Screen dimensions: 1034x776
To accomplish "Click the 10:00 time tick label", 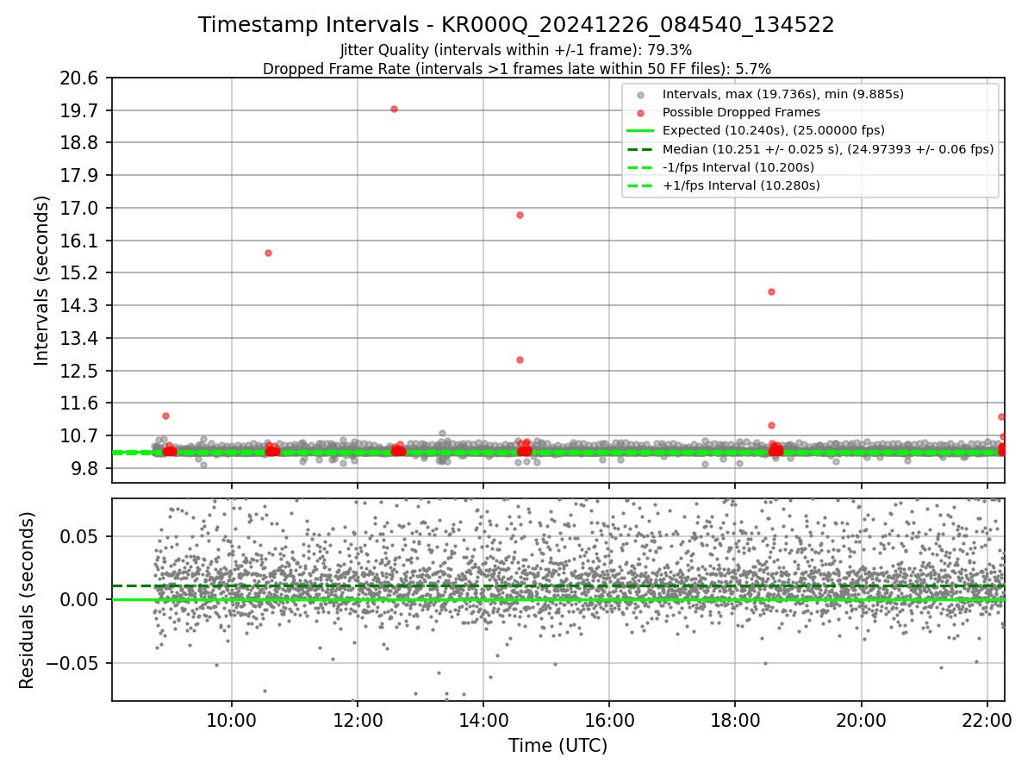I will click(231, 720).
